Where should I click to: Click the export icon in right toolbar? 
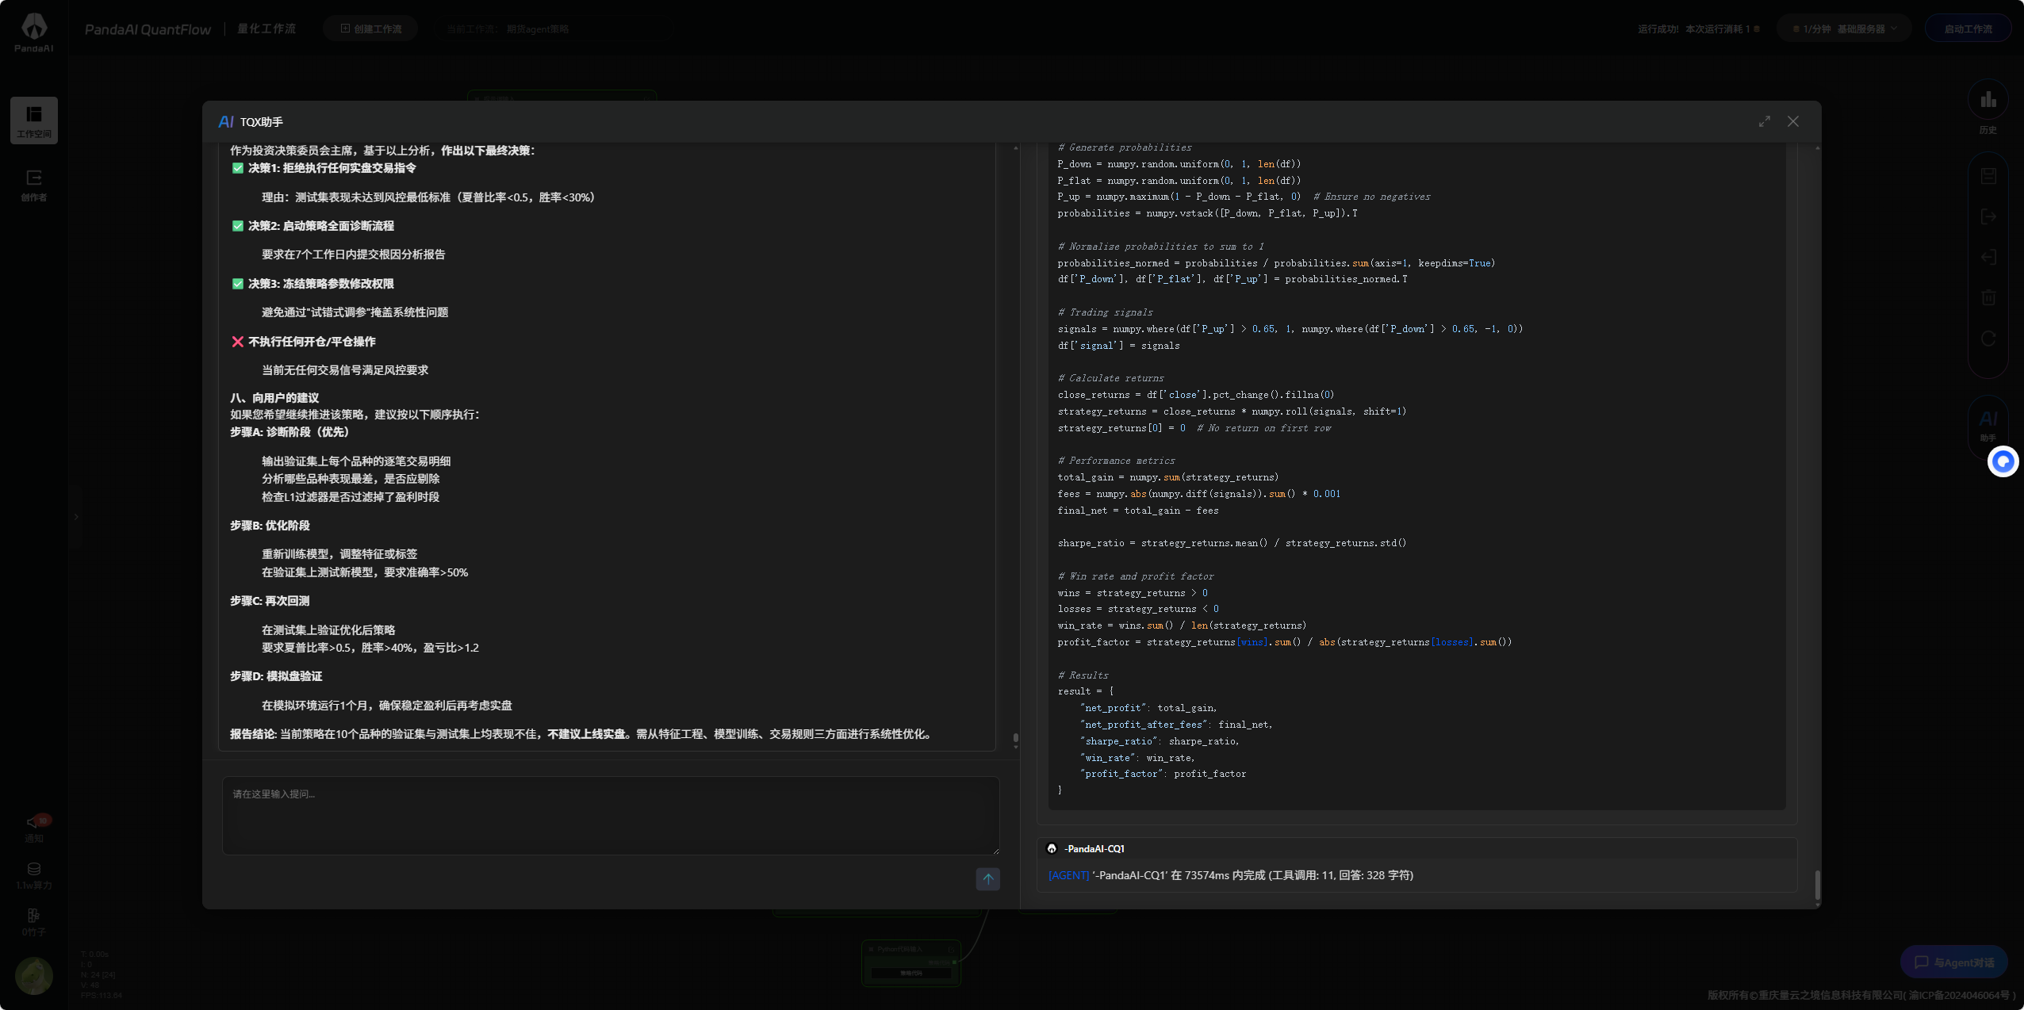tap(1989, 216)
